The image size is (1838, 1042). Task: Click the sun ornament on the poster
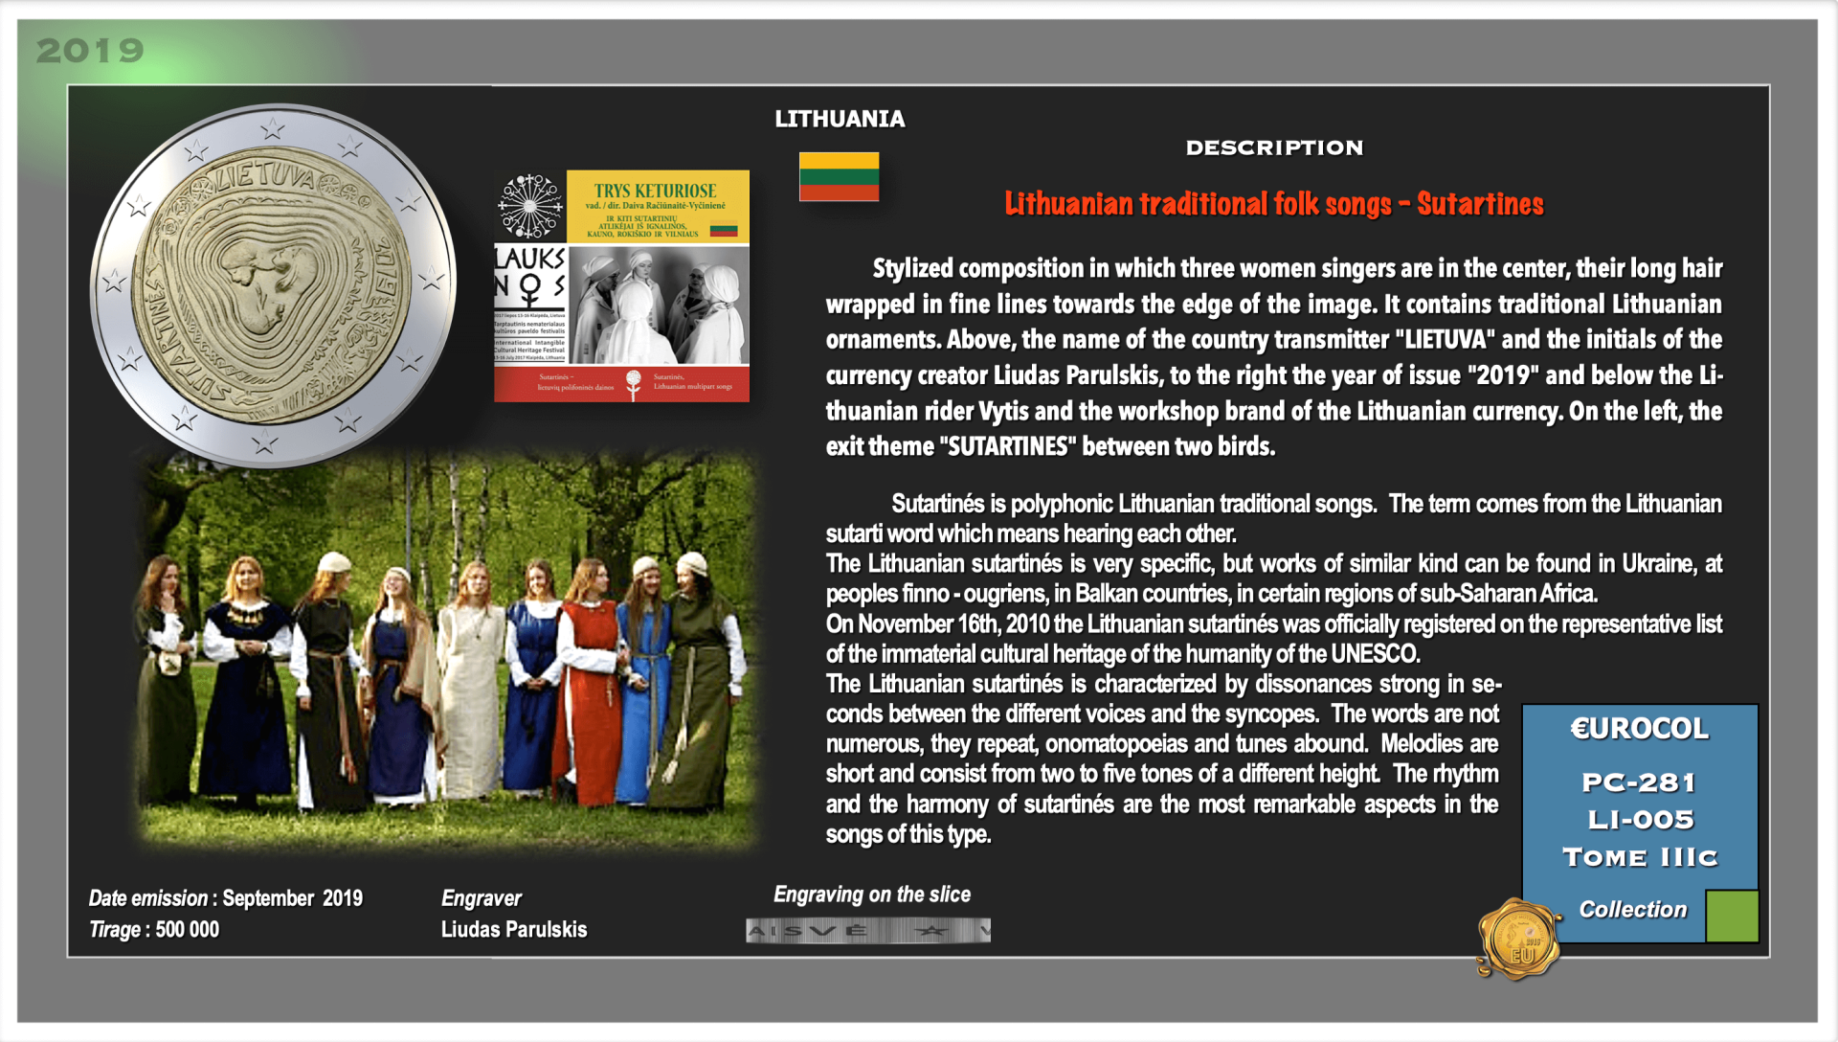click(x=529, y=206)
